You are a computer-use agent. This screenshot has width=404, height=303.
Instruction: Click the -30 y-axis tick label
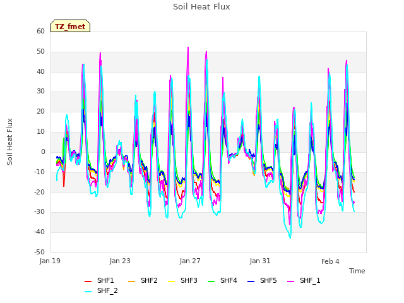pos(39,212)
